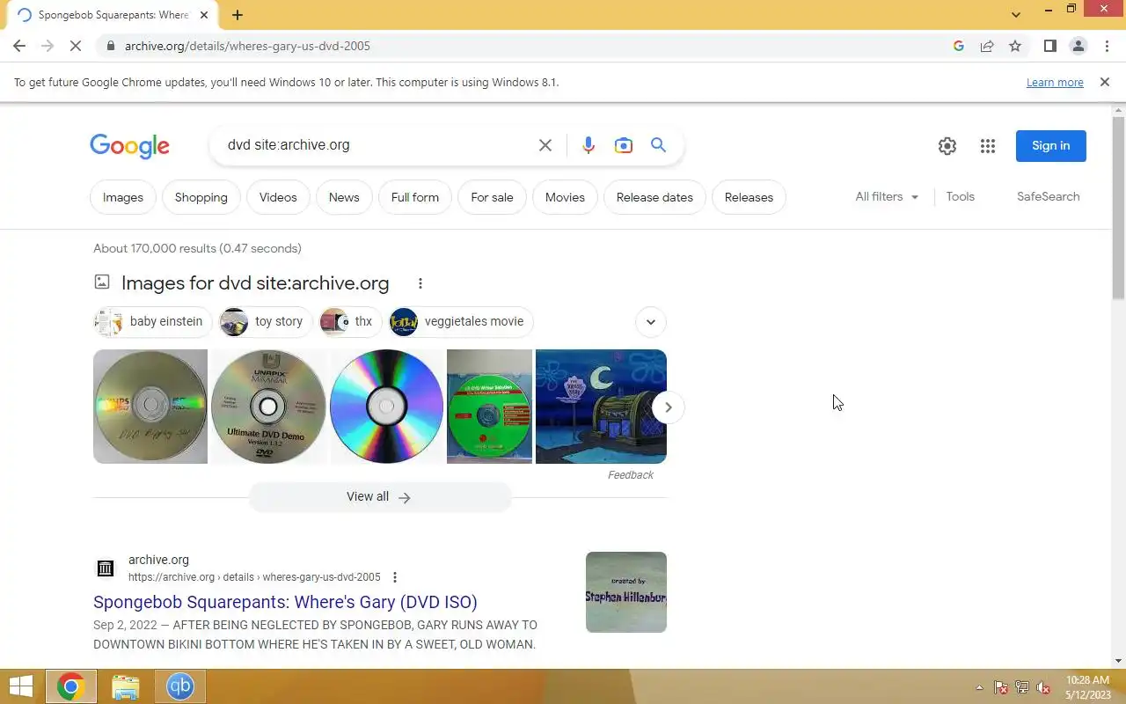Expand the All filters dropdown
Screen dimensions: 1126x704
[x=887, y=196]
